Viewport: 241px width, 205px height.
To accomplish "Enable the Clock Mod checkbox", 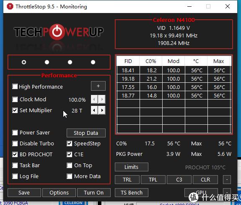I will pyautogui.click(x=15, y=99).
